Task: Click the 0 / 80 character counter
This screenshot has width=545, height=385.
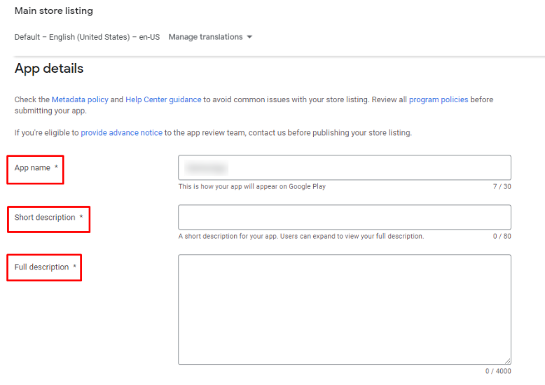Action: [x=502, y=237]
